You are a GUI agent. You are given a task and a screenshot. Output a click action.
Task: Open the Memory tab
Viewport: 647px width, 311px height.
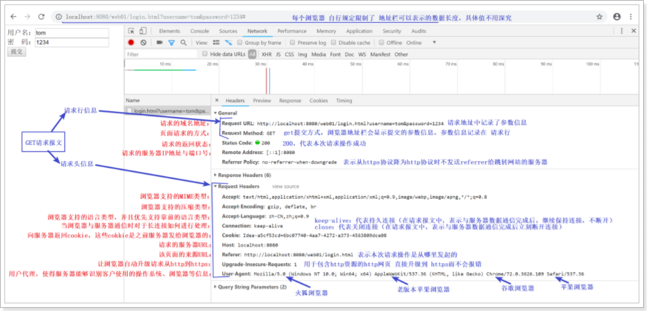[x=327, y=31]
